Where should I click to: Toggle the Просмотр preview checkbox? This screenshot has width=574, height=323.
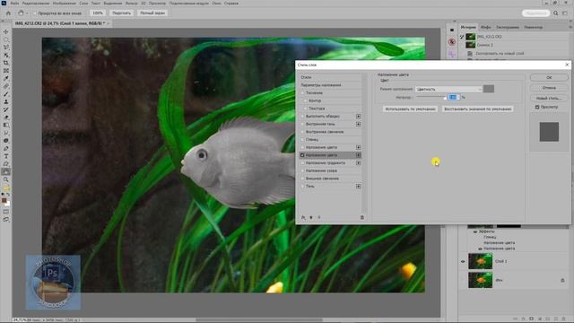tap(537, 107)
